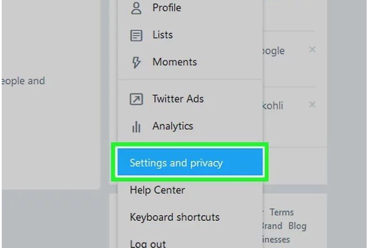The height and width of the screenshot is (248, 369).
Task: Click the Analytics bar chart icon
Action: pyautogui.click(x=137, y=126)
